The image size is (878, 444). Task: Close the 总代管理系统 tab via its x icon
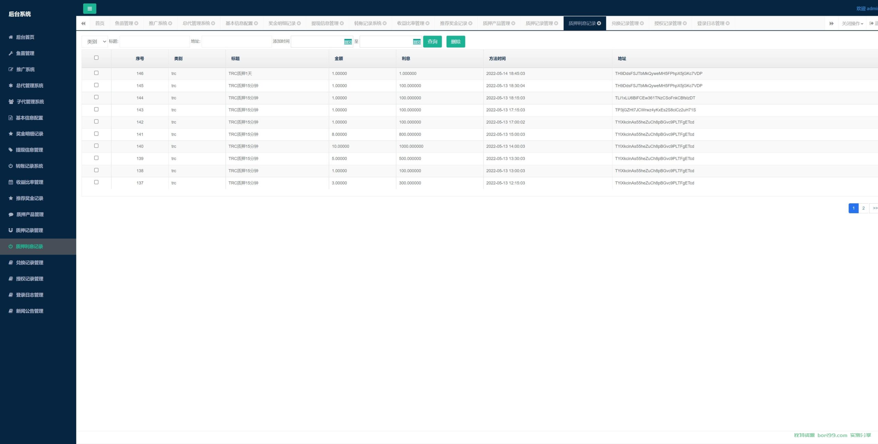coord(213,23)
